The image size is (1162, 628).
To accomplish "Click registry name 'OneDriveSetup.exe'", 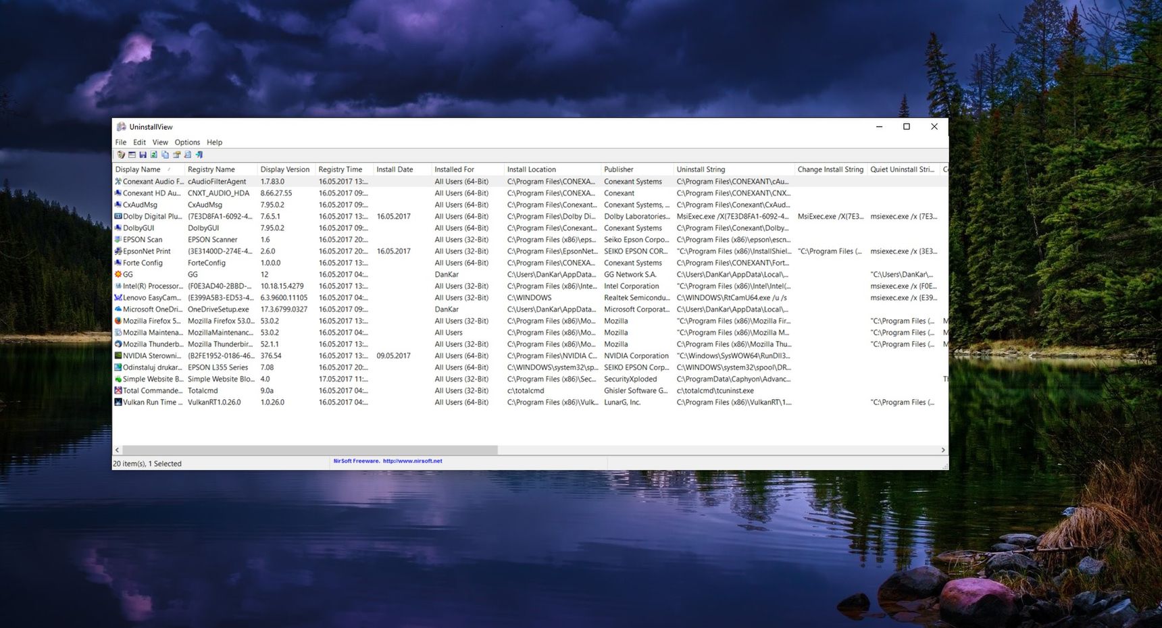I will [218, 309].
